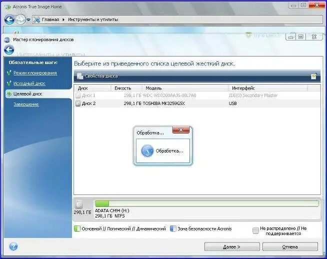Image resolution: width=327 pixels, height=259 pixels.
Task: Select Целевой диск step
Action: pos(27,94)
